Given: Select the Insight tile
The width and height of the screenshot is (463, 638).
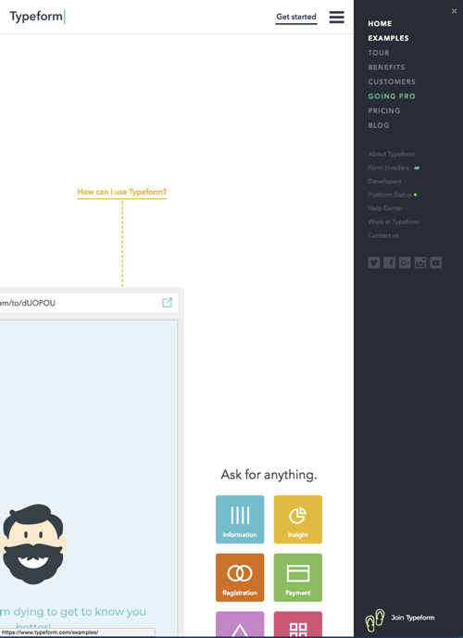Looking at the screenshot, I should tap(298, 519).
